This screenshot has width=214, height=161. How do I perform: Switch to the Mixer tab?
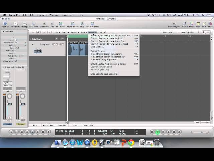(35, 125)
